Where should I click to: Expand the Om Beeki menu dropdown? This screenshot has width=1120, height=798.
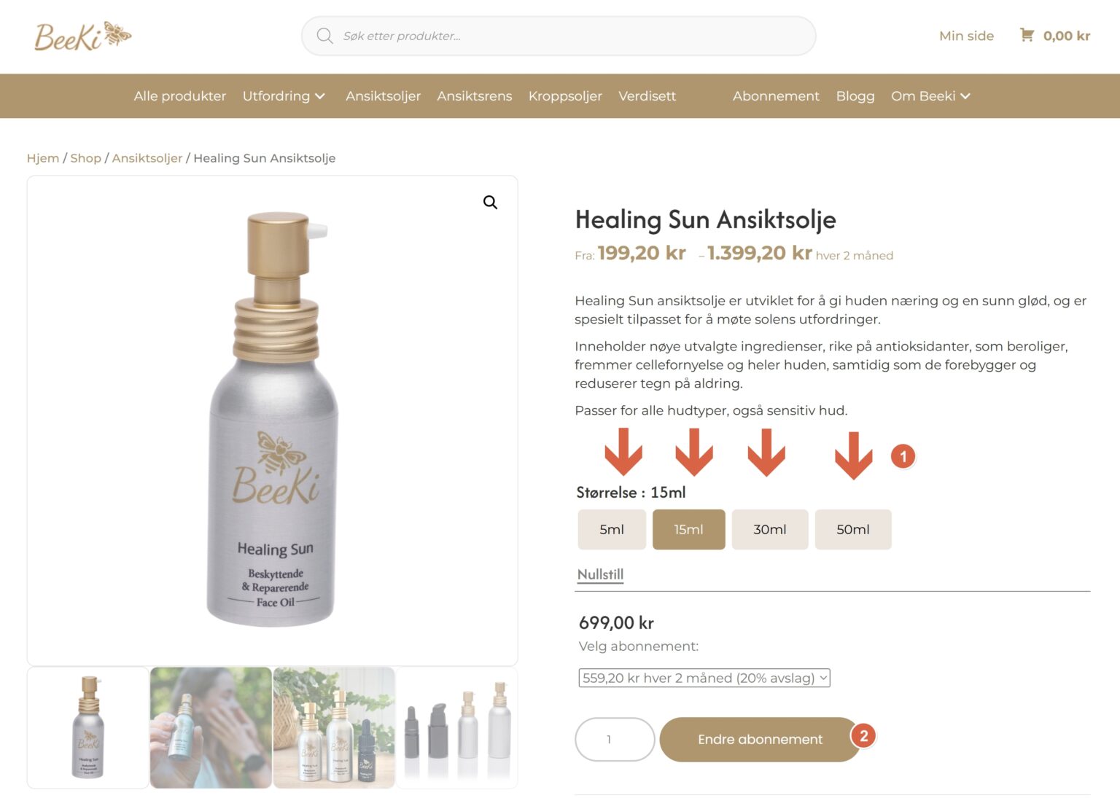tap(931, 96)
